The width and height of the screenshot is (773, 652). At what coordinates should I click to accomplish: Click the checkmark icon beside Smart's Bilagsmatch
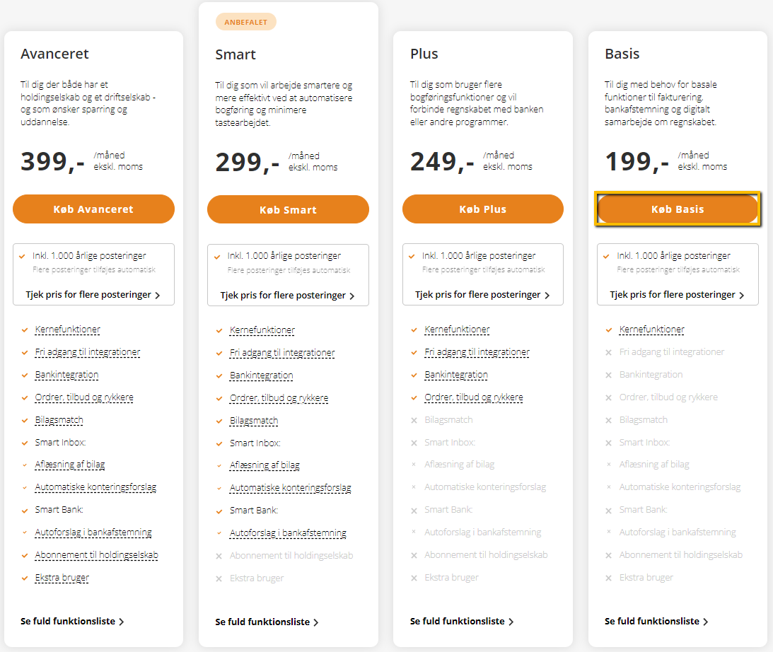(x=219, y=421)
